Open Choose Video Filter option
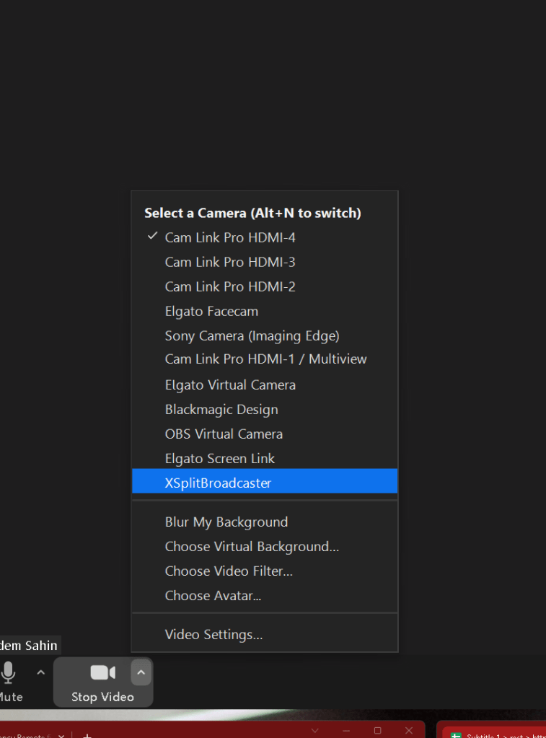The width and height of the screenshot is (546, 738). pos(265,571)
